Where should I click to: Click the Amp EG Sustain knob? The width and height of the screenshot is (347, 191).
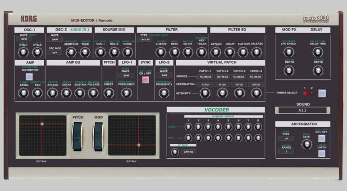coord(80,93)
